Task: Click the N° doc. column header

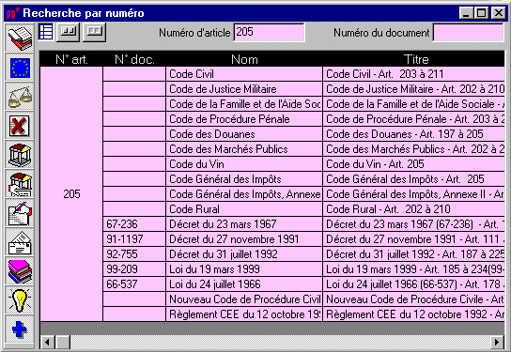Action: 134,59
